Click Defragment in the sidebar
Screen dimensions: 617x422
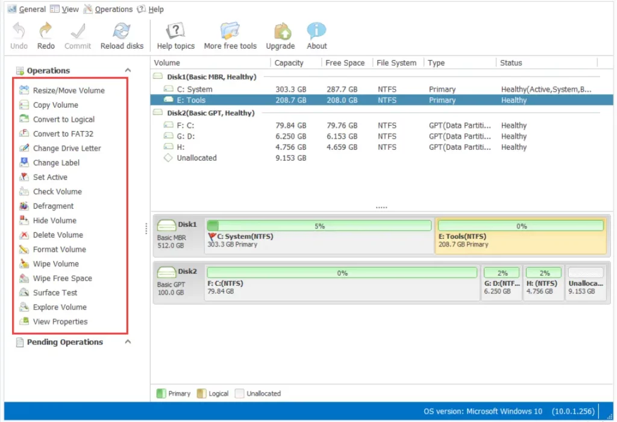[53, 206]
